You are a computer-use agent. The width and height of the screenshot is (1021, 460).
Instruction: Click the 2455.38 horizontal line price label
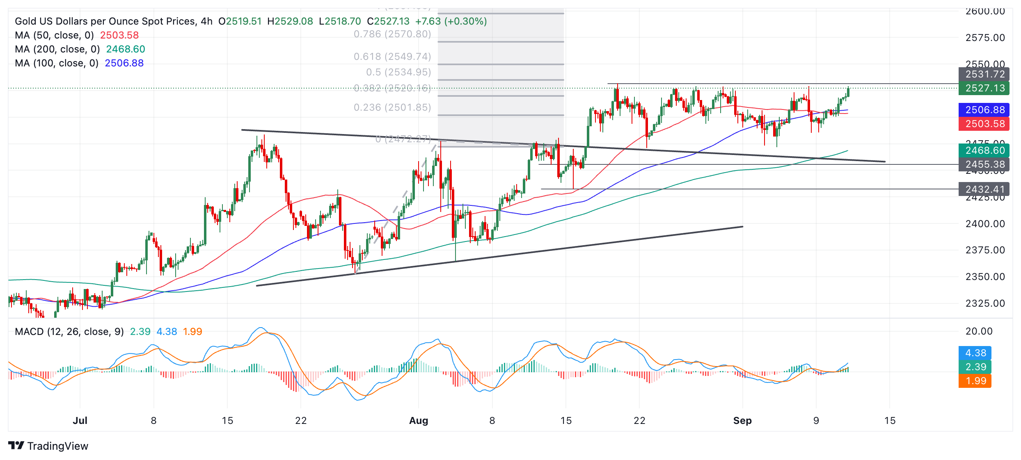click(984, 164)
